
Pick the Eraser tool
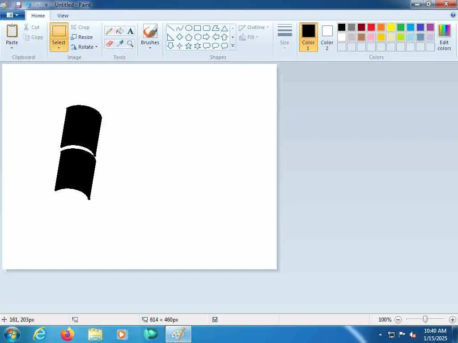tap(109, 43)
